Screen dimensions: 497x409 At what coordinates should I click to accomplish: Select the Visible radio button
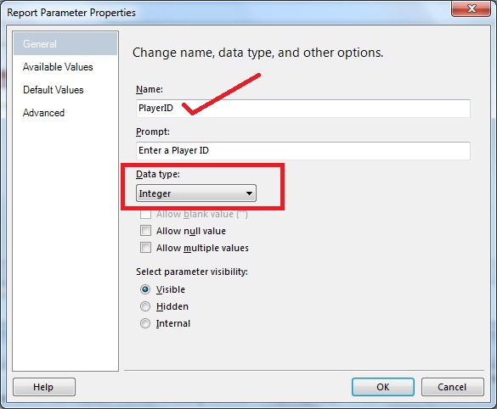coord(145,289)
